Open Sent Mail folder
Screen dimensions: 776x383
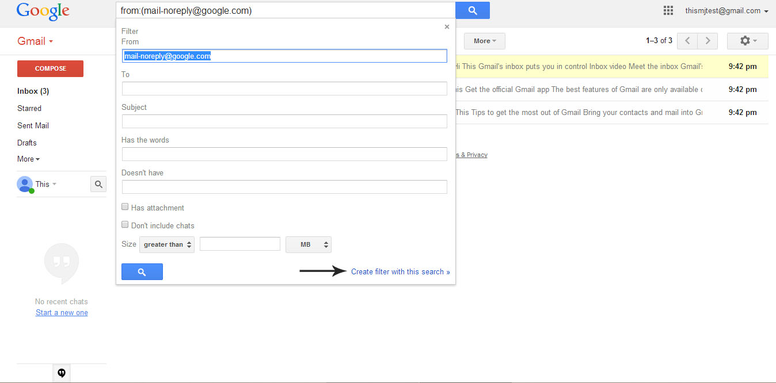tap(33, 126)
